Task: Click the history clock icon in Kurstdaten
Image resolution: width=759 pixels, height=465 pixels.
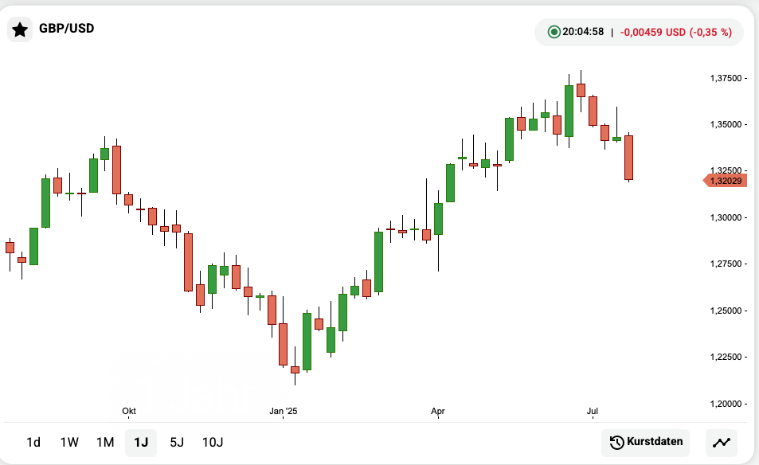Action: click(616, 443)
